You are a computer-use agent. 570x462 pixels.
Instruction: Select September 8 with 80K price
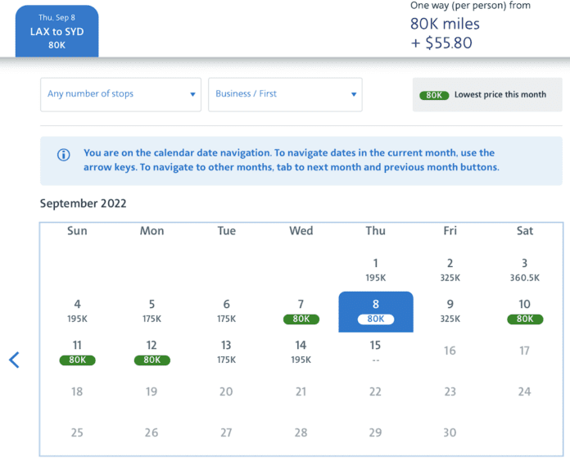[376, 311]
